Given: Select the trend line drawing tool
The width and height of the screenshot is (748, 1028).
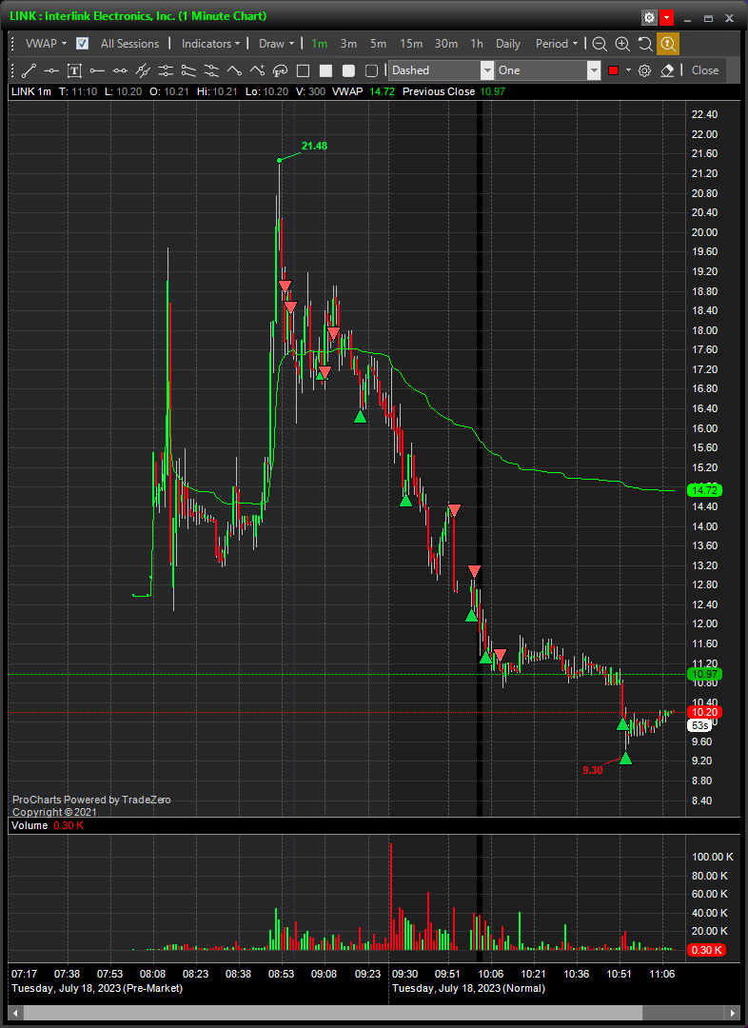Looking at the screenshot, I should coord(29,70).
